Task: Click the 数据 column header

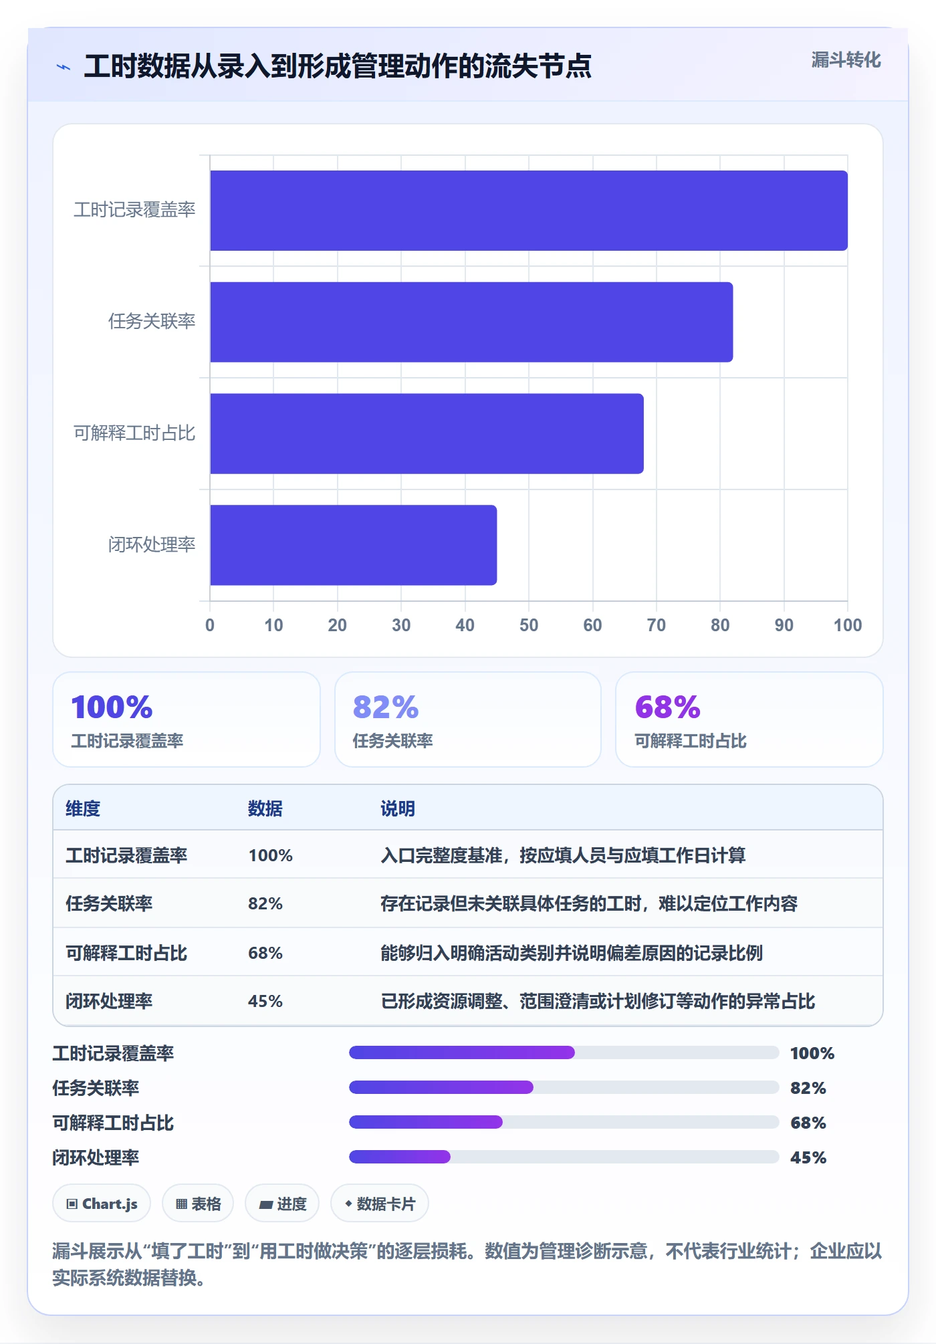Action: click(x=265, y=808)
